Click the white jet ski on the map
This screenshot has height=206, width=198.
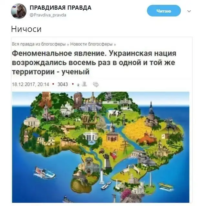[x=44, y=172]
